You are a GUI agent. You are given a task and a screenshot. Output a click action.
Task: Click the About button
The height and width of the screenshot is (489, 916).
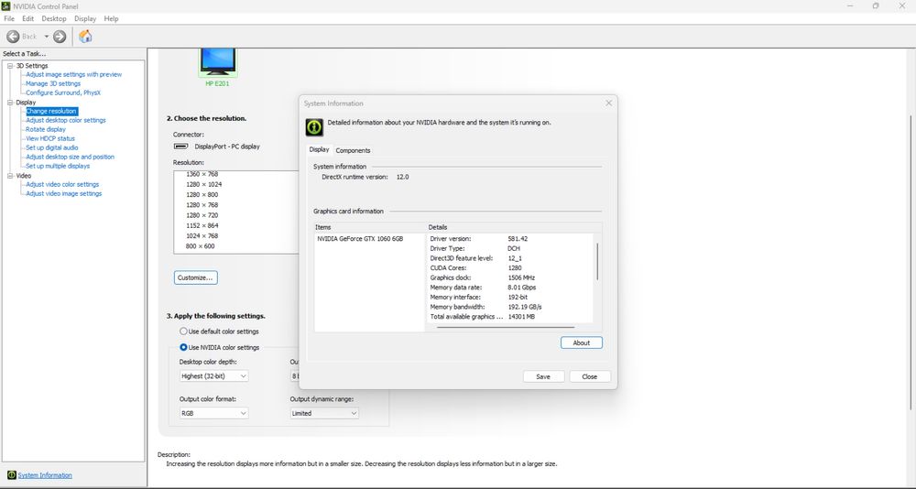tap(582, 343)
